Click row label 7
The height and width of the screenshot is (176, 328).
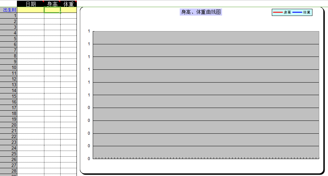pyautogui.click(x=8, y=50)
